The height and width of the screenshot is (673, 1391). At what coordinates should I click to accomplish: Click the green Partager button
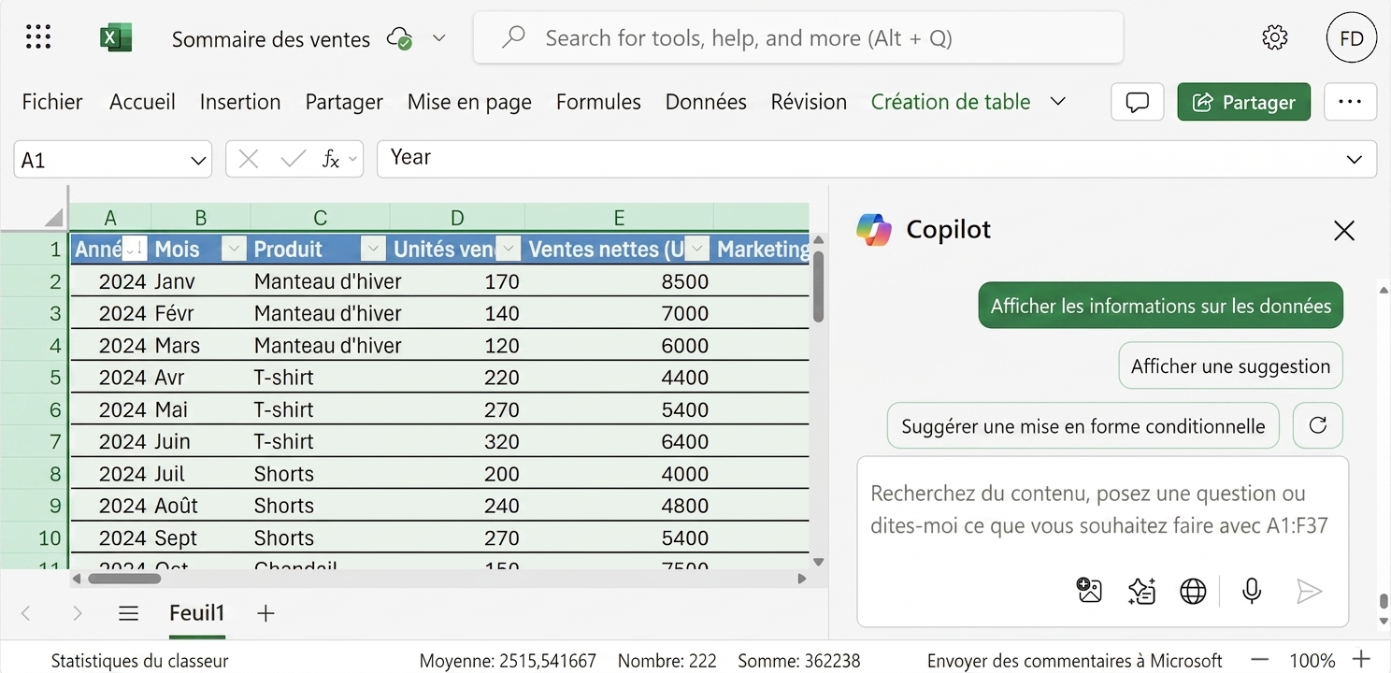point(1244,102)
